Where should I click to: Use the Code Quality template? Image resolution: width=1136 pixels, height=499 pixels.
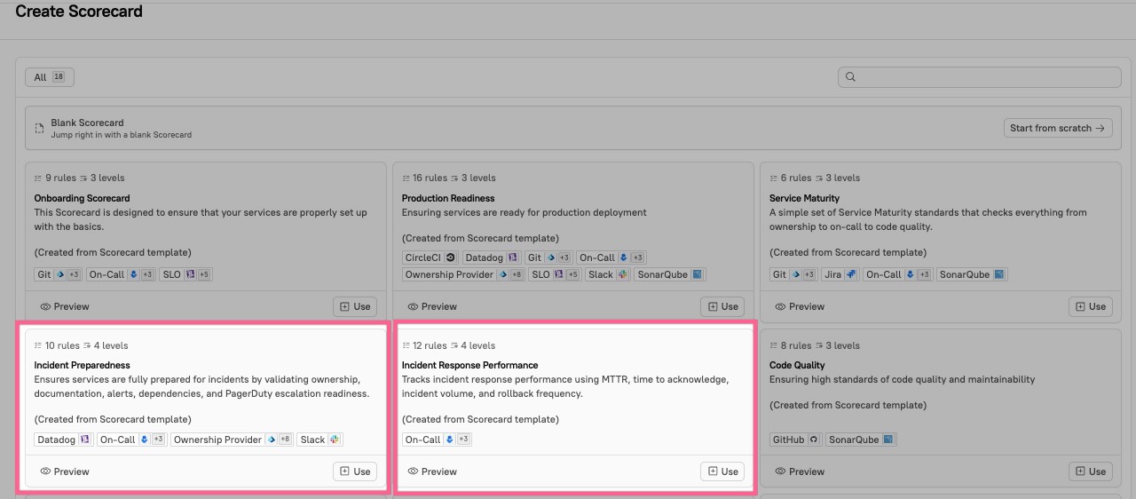(1090, 471)
